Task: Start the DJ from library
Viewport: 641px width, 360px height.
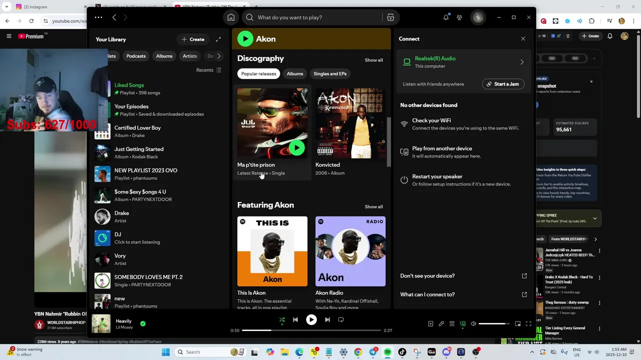Action: (158, 238)
